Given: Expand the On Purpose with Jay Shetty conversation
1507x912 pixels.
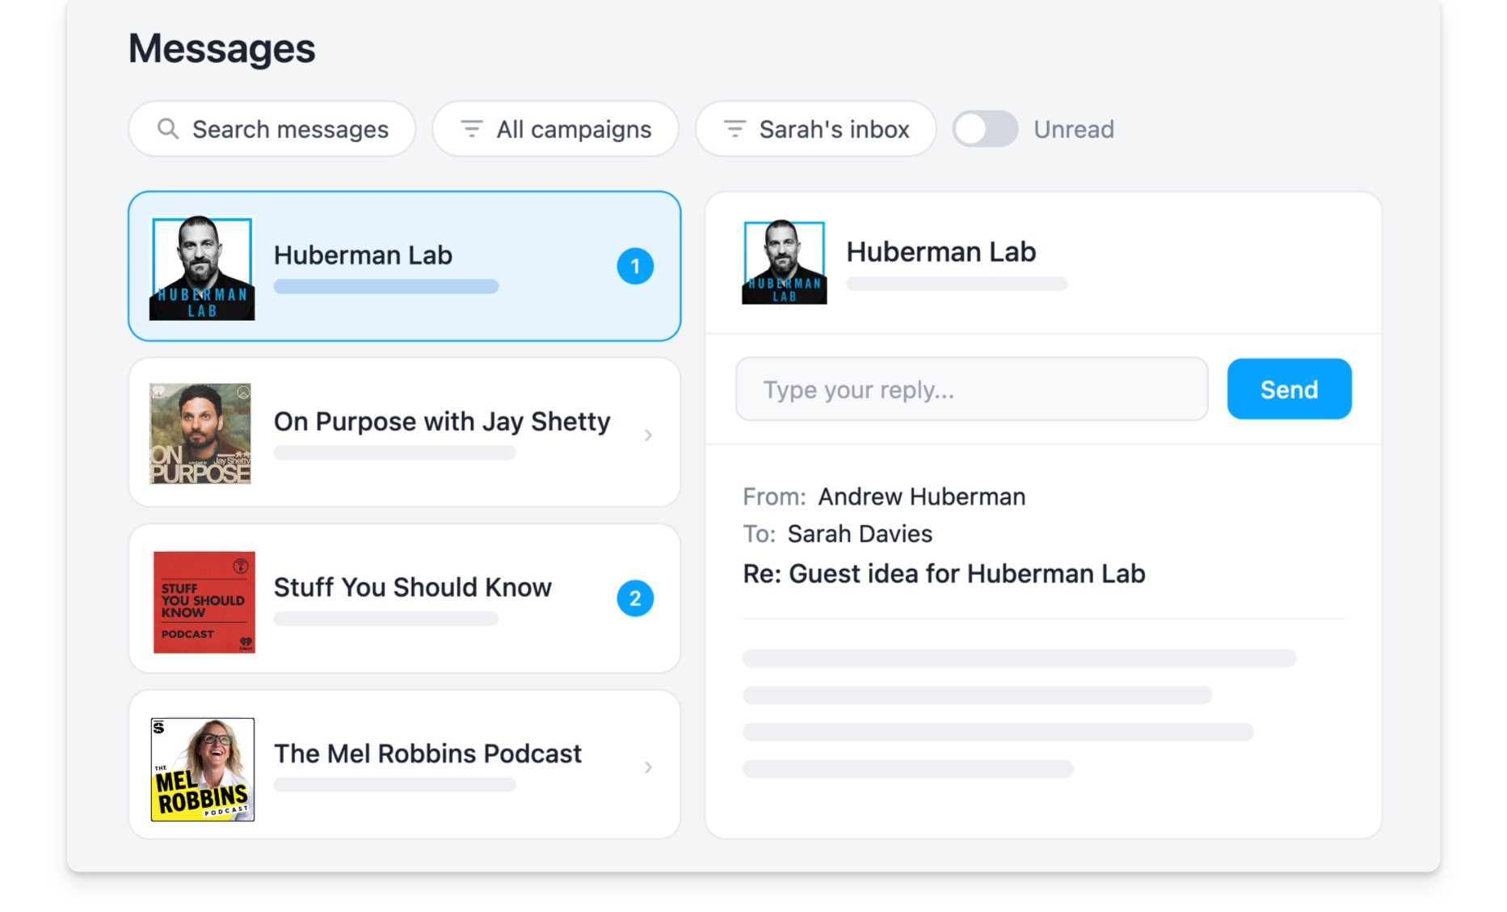Looking at the screenshot, I should point(647,434).
